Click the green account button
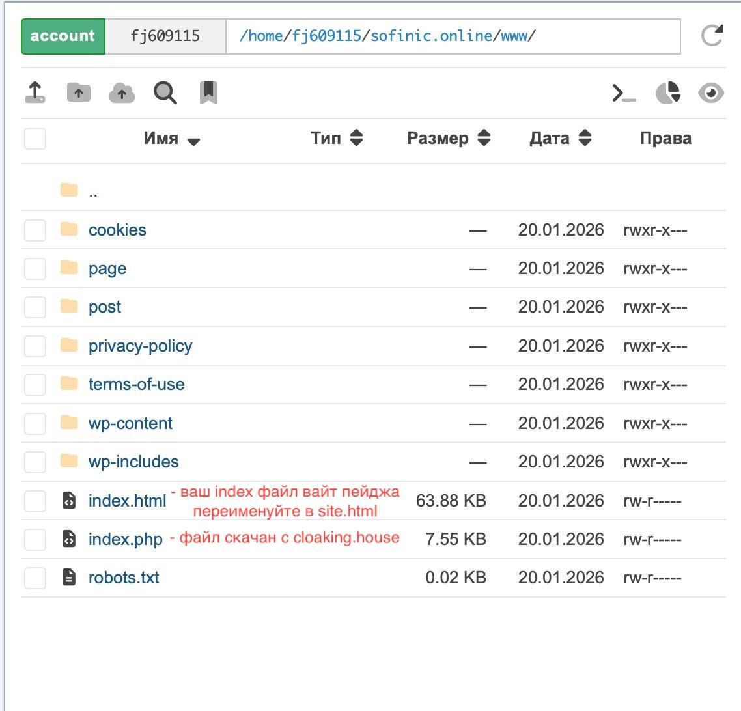Viewport: 741px width, 711px height. pos(63,36)
